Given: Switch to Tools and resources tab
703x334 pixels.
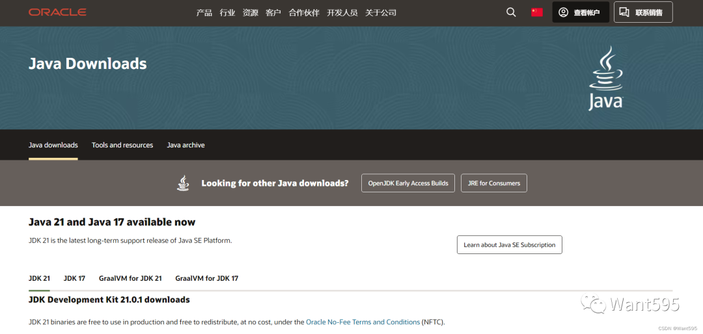Looking at the screenshot, I should (122, 145).
